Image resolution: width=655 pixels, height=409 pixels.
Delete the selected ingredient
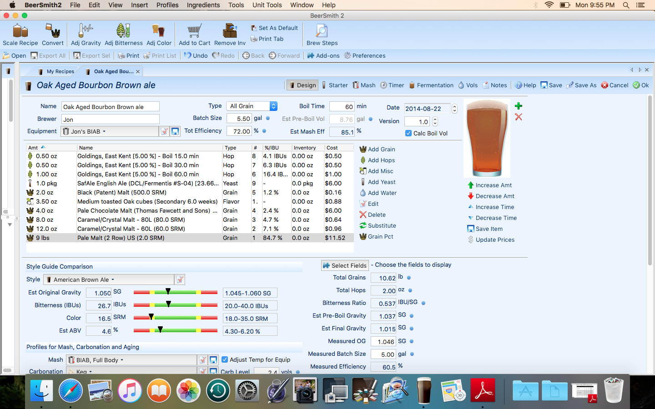(372, 214)
